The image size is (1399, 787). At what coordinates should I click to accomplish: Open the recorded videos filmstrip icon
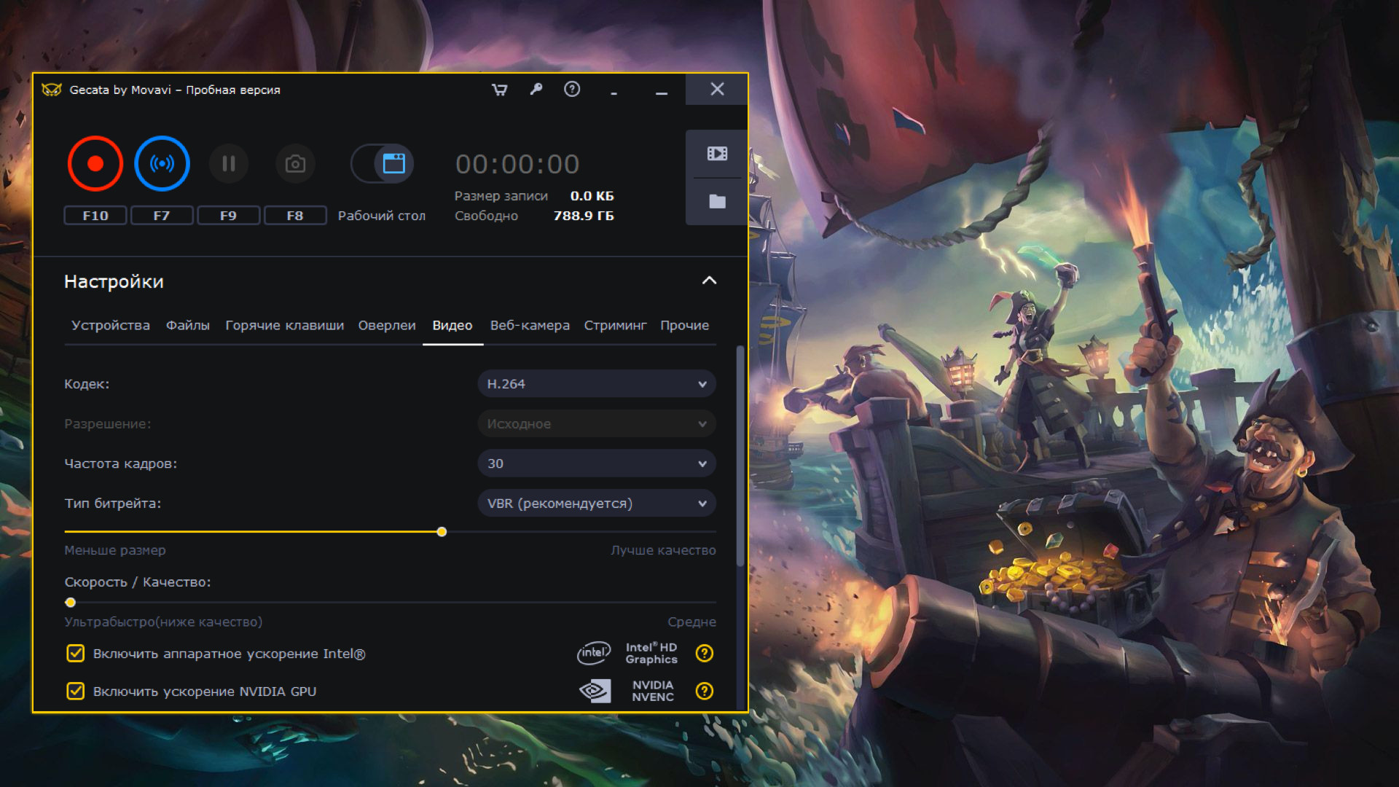717,154
